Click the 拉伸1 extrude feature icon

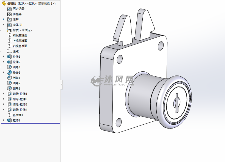(9, 57)
